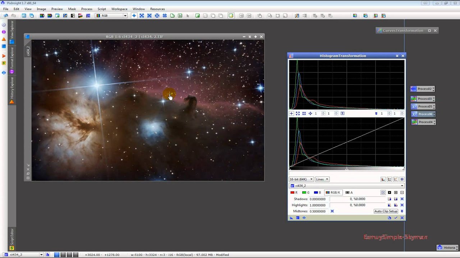This screenshot has width=460, height=258.
Task: Reset the midtones balance value
Action: (x=332, y=211)
